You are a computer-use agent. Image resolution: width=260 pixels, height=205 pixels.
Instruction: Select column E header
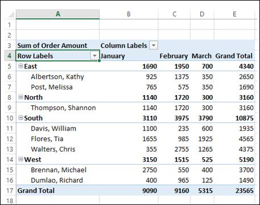(x=234, y=14)
